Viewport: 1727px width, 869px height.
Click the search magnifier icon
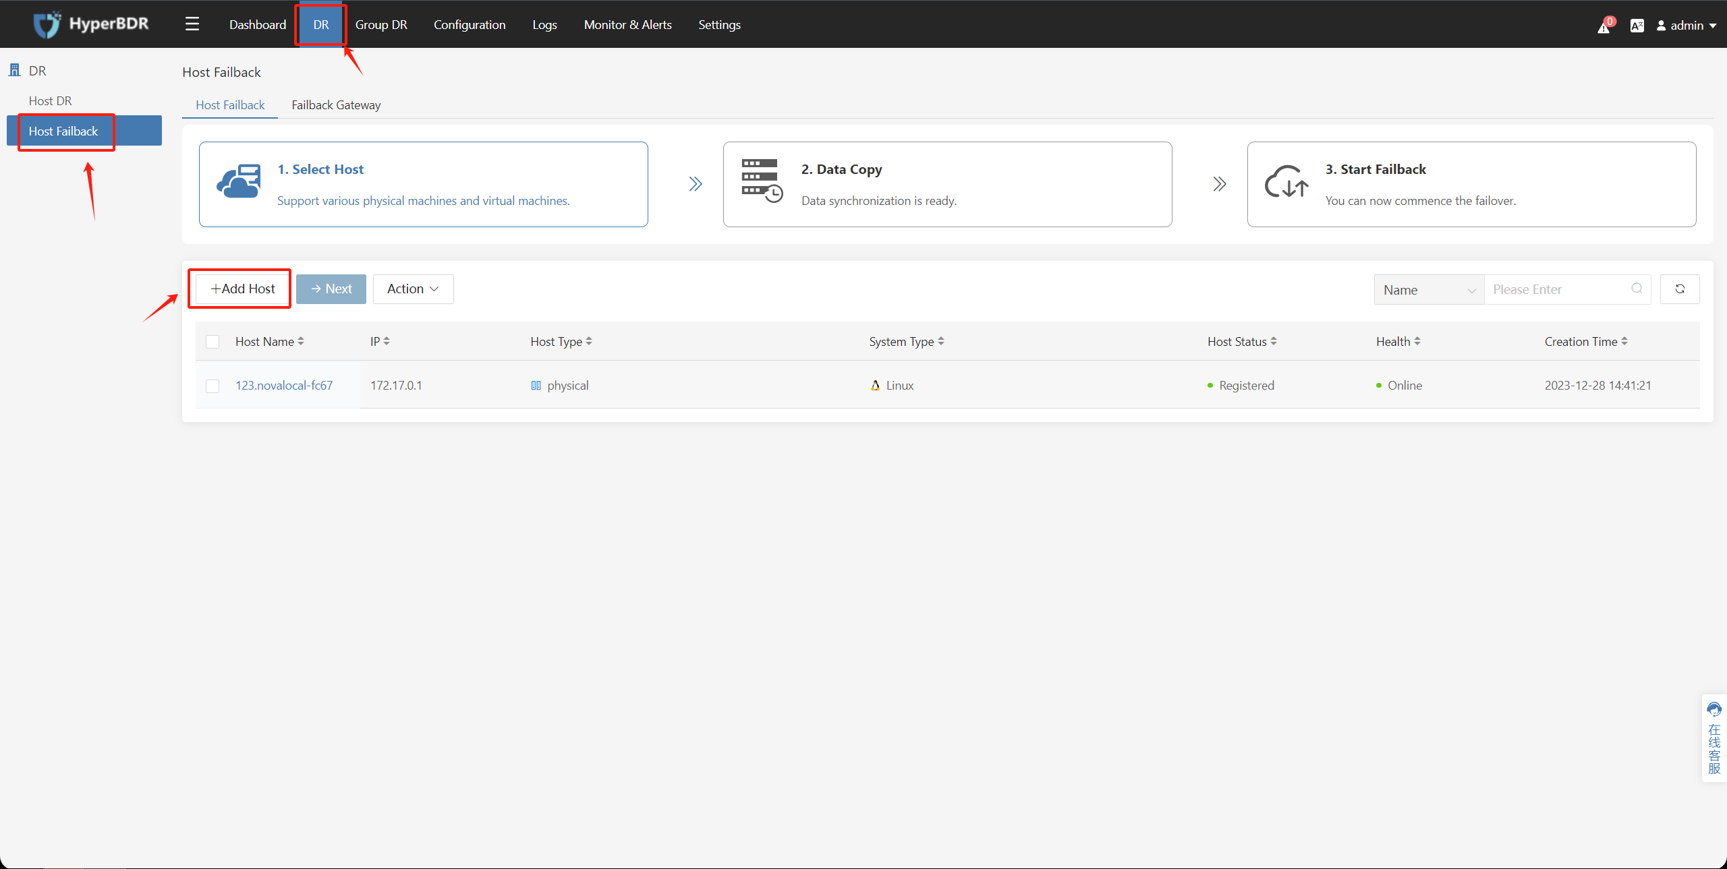point(1637,289)
